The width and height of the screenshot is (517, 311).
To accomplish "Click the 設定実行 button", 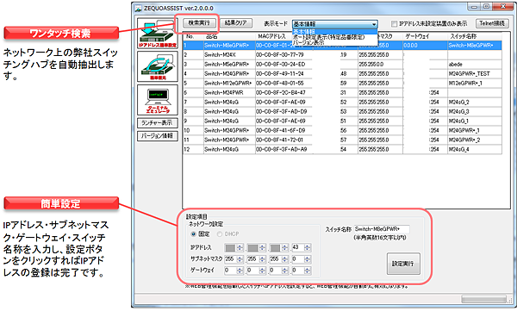I will [403, 264].
